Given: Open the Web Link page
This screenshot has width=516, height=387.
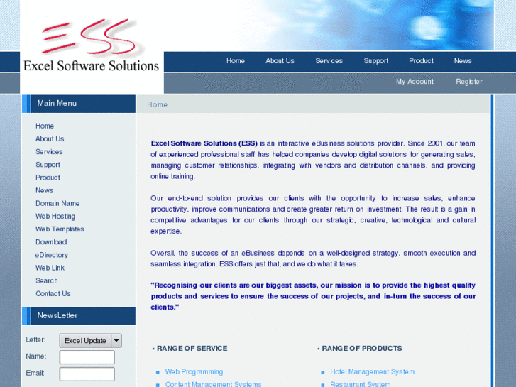Looking at the screenshot, I should [x=50, y=268].
